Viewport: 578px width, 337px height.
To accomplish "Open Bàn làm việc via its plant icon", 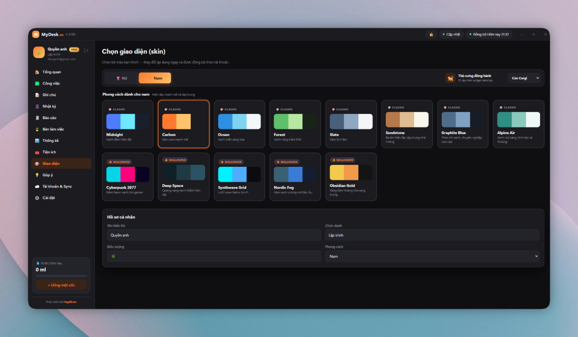I will [37, 129].
